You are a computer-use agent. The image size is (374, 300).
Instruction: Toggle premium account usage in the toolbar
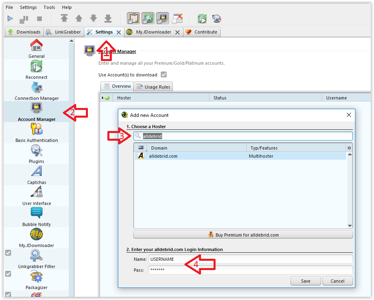[162, 18]
